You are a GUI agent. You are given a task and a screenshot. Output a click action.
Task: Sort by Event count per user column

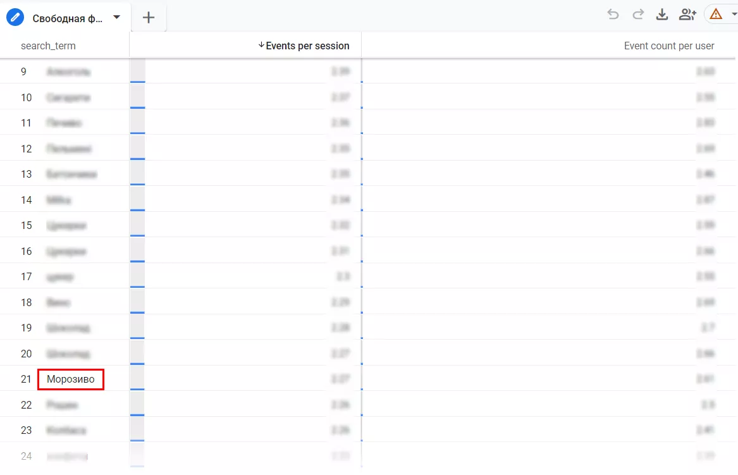tap(669, 46)
